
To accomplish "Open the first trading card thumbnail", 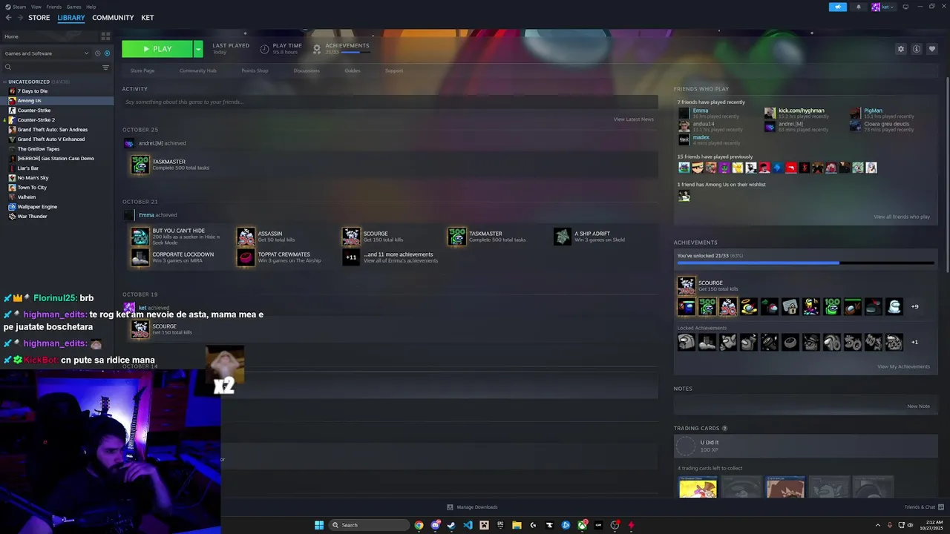I will 698,487.
